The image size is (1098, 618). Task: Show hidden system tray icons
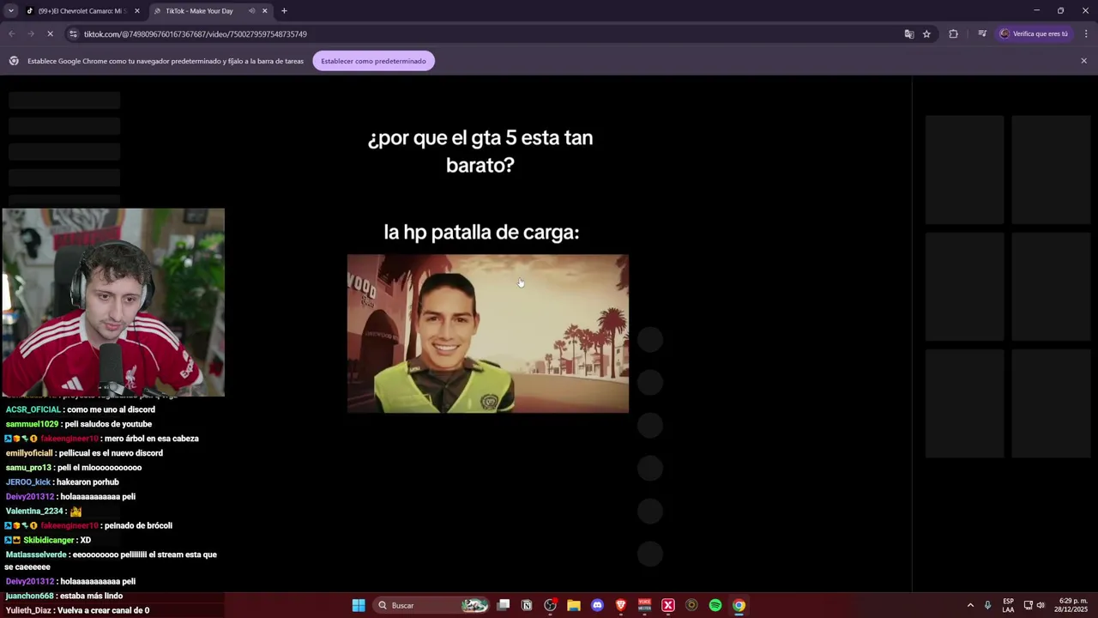click(x=970, y=605)
